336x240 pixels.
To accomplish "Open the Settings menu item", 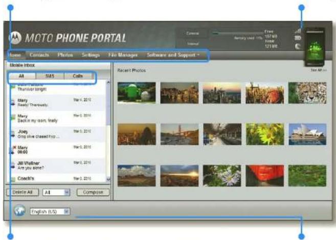I will [x=91, y=55].
